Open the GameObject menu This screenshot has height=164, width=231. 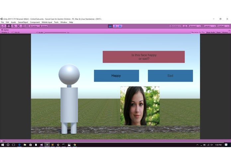(x=23, y=22)
